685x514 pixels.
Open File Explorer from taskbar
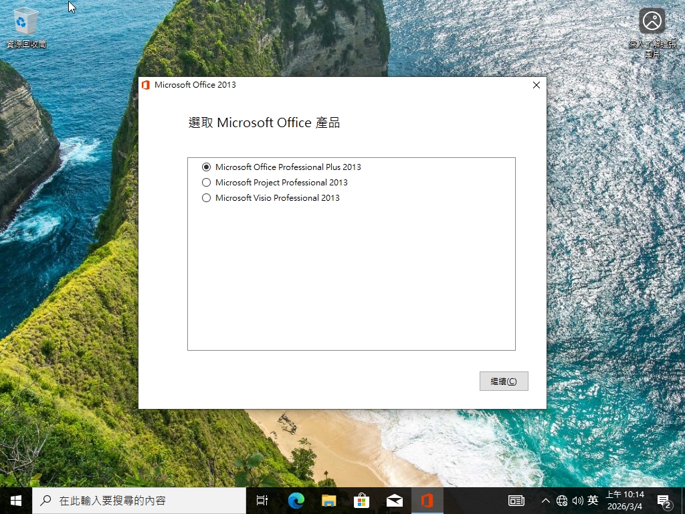coord(328,501)
